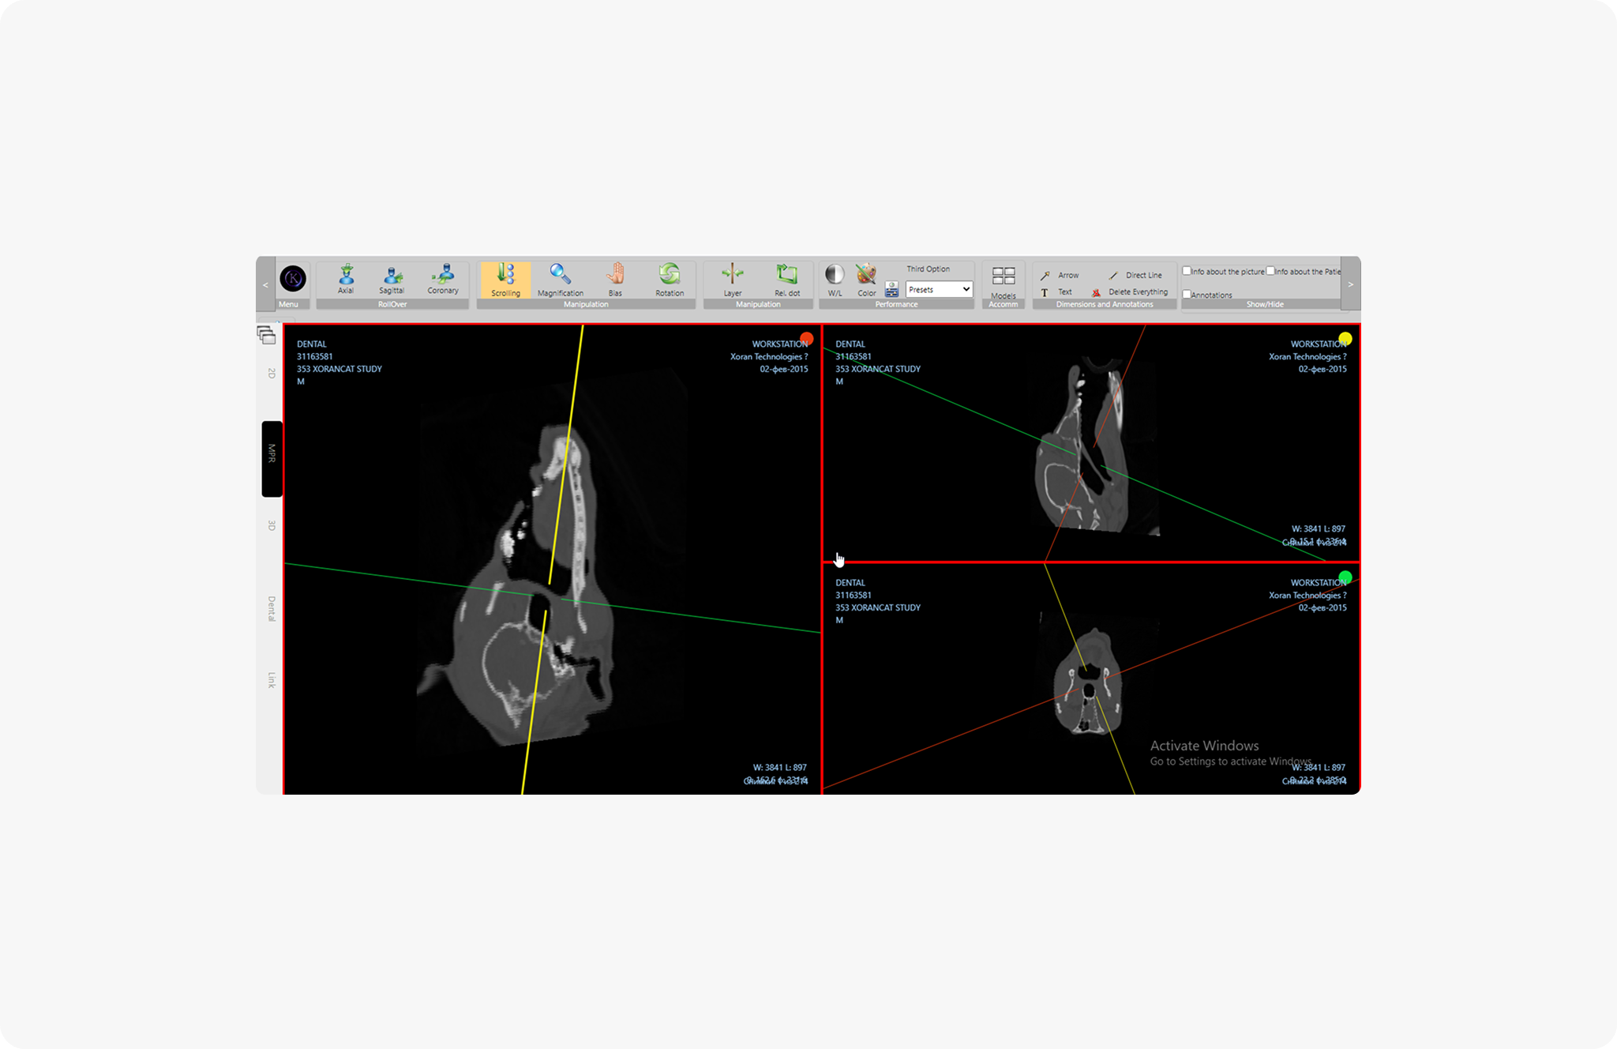Click the Layer manipulation icon
Image resolution: width=1617 pixels, height=1049 pixels.
click(x=732, y=277)
